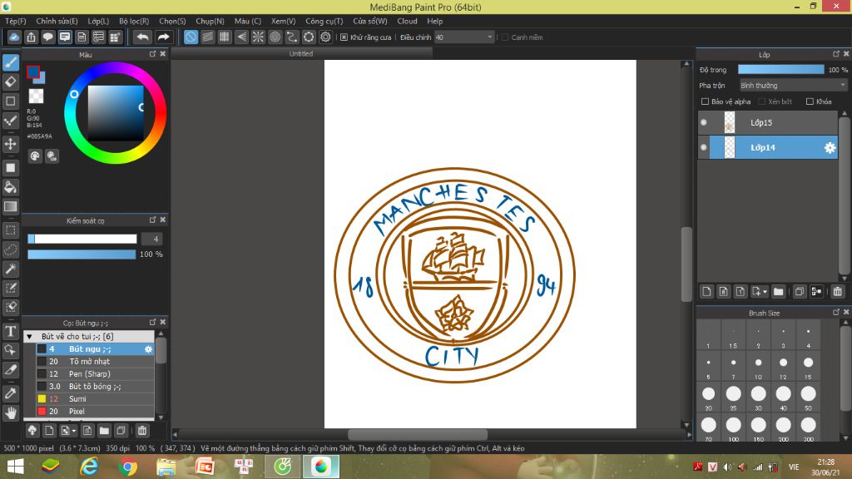Delete layer with the Layers panel trash icon
The height and width of the screenshot is (479, 852).
click(837, 292)
